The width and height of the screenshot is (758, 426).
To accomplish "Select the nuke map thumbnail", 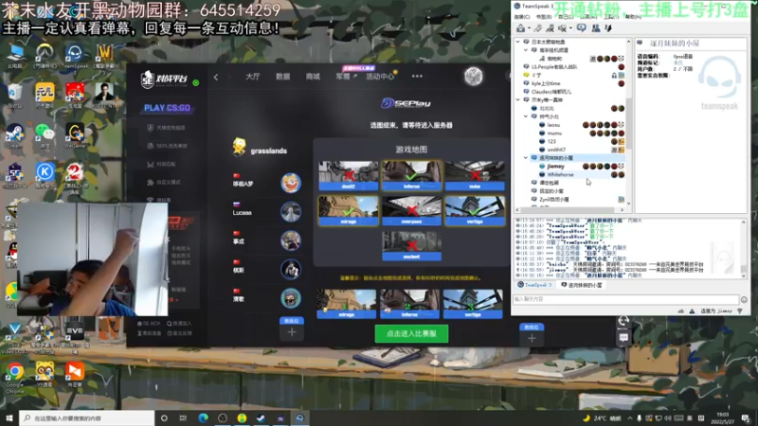I will (x=475, y=176).
